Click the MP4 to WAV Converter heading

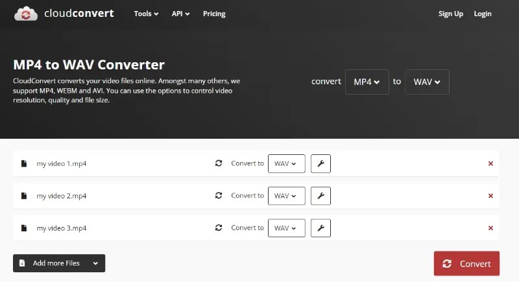tap(89, 65)
